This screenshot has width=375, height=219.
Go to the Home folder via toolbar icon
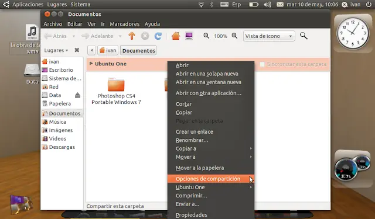point(176,36)
